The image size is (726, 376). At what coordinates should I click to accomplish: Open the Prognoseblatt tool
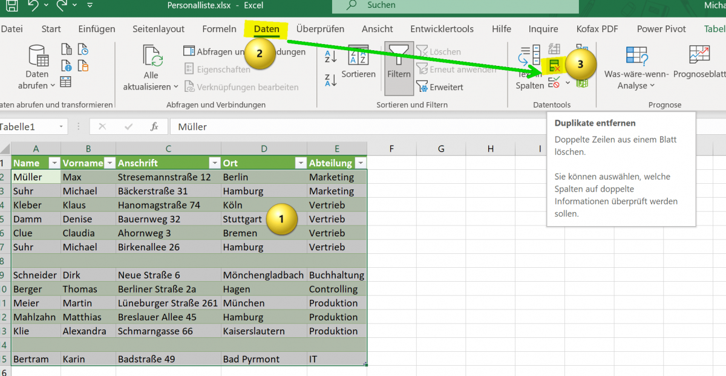click(702, 63)
